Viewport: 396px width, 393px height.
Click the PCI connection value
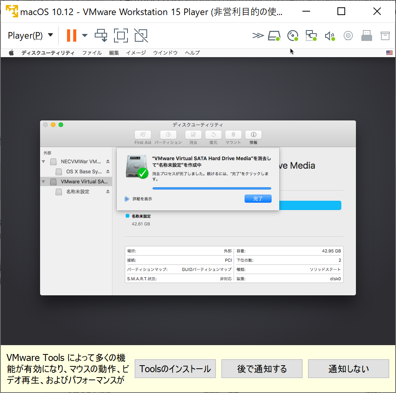coord(228,261)
